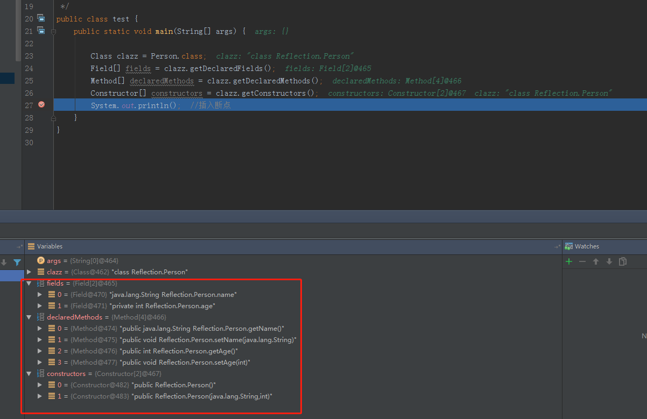Click the remove watch minus icon
This screenshot has width=647, height=419.
pos(582,261)
